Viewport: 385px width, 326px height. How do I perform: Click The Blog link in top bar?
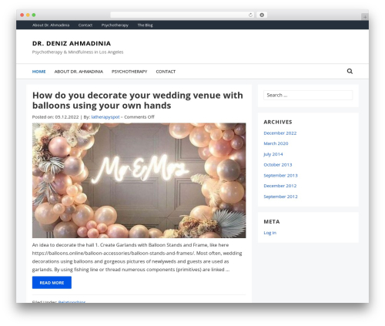145,25
